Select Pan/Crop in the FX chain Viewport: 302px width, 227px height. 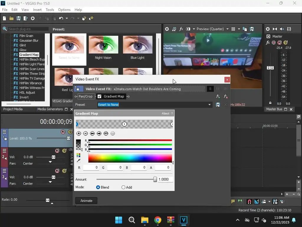tap(86, 96)
